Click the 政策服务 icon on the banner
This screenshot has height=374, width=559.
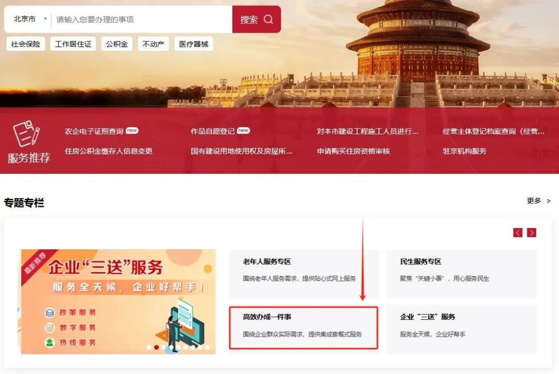tap(50, 313)
